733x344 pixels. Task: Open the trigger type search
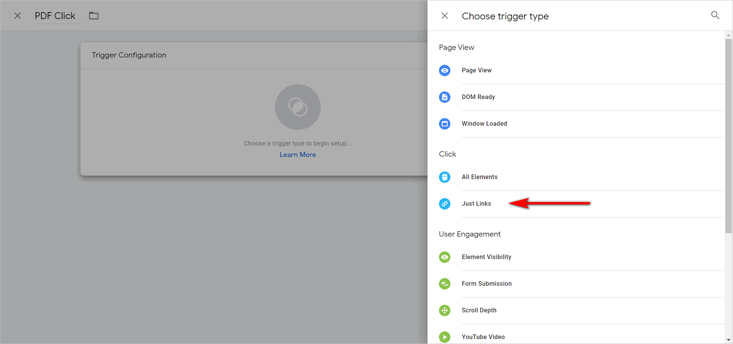click(715, 15)
